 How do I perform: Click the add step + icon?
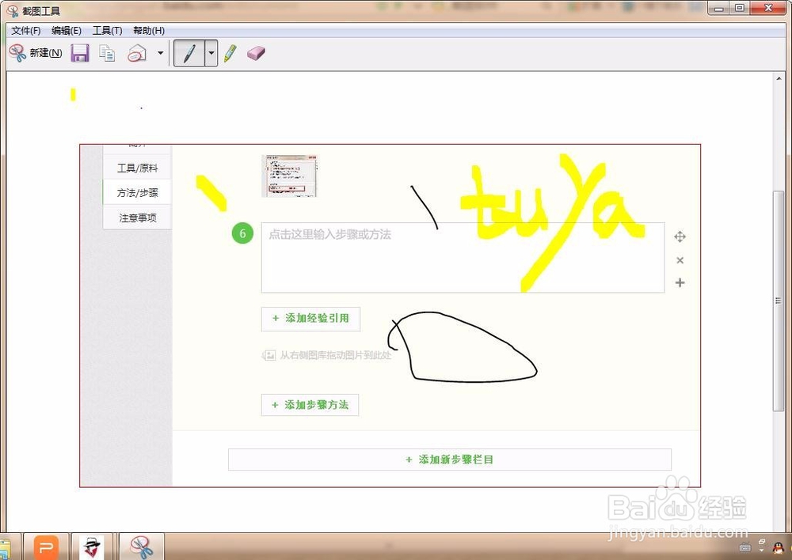680,282
